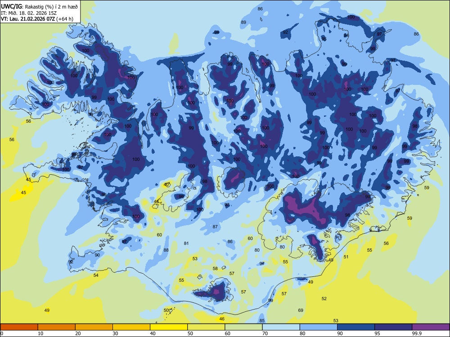Click the dark orange 0–10 legend swatch
The width and height of the screenshot is (450, 337).
(19, 327)
